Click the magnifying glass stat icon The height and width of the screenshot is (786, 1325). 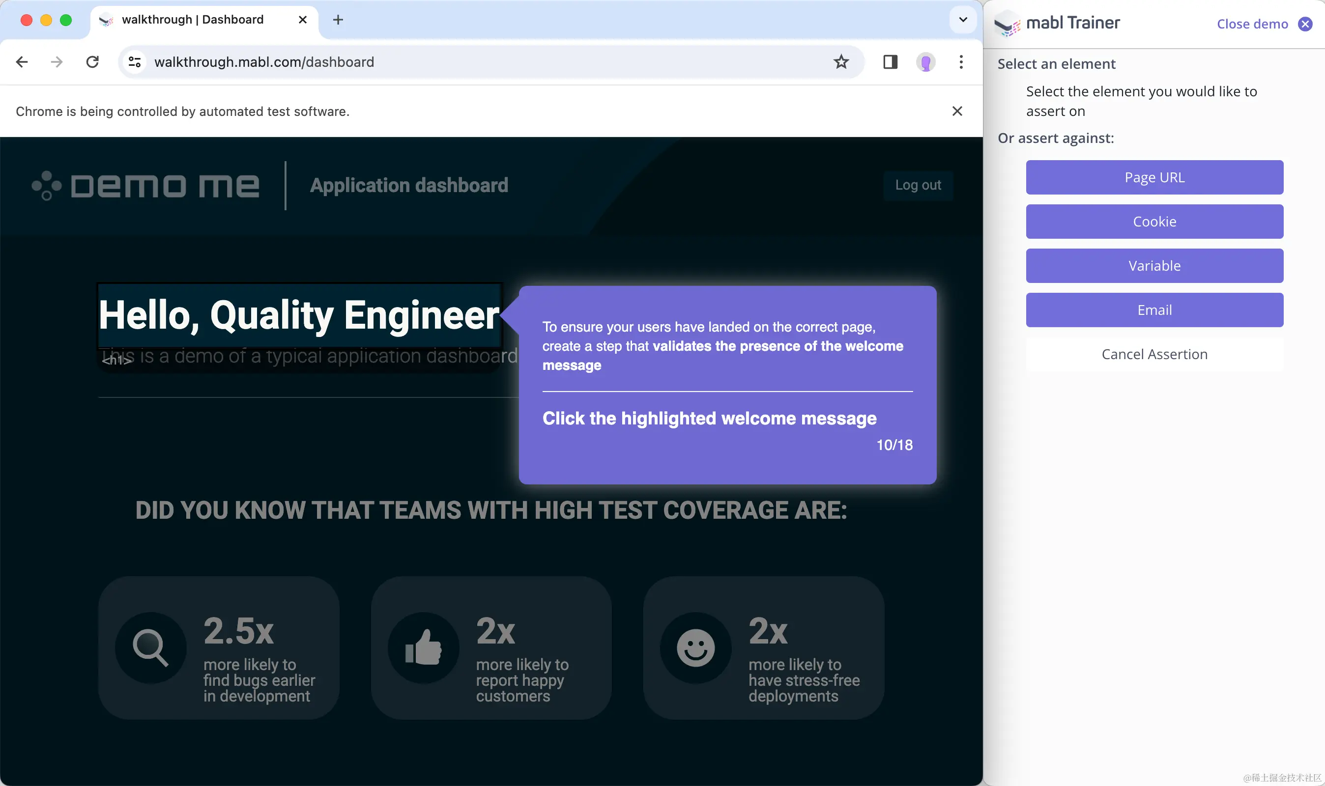point(150,647)
